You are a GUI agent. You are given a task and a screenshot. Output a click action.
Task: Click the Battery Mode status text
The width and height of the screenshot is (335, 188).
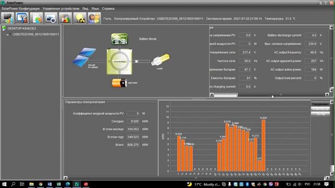tap(148, 39)
